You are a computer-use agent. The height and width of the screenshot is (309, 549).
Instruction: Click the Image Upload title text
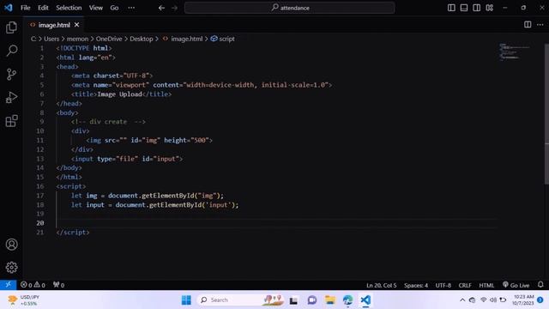tap(119, 94)
